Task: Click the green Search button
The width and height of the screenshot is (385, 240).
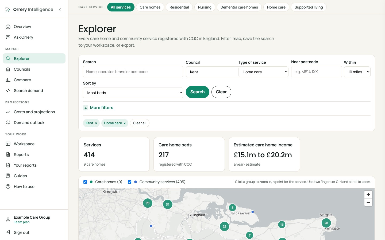Action: coord(198,92)
